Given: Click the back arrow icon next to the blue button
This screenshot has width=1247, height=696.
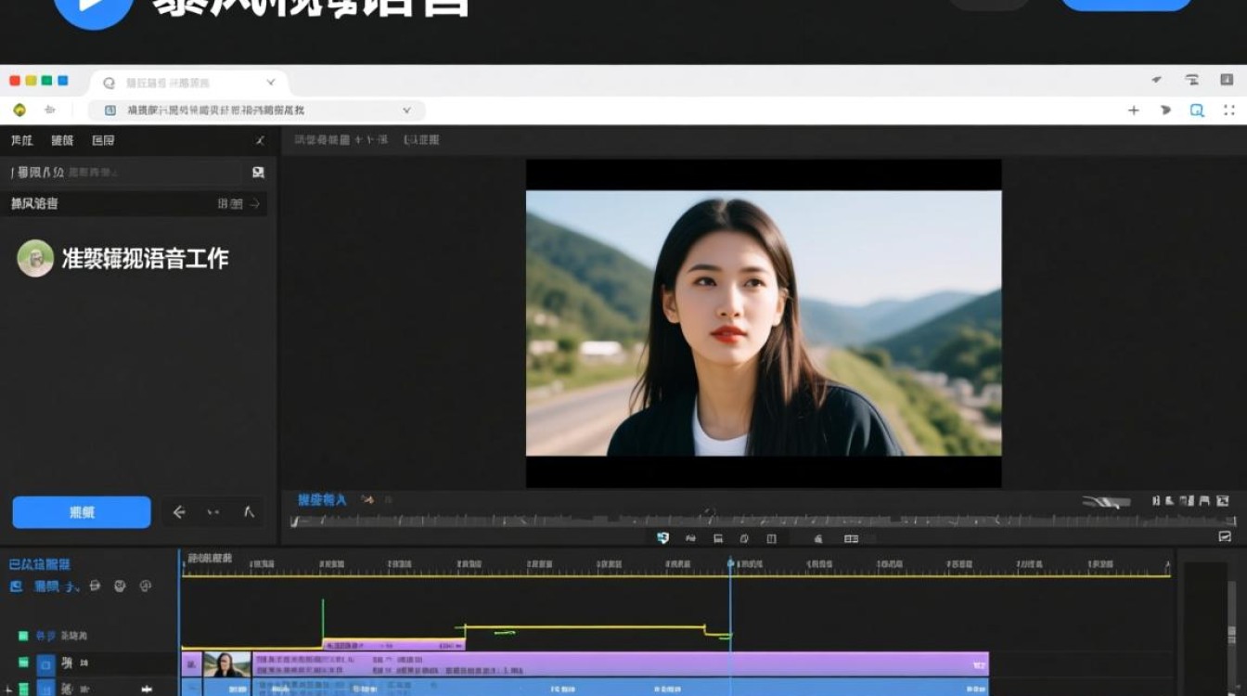Looking at the screenshot, I should [179, 512].
